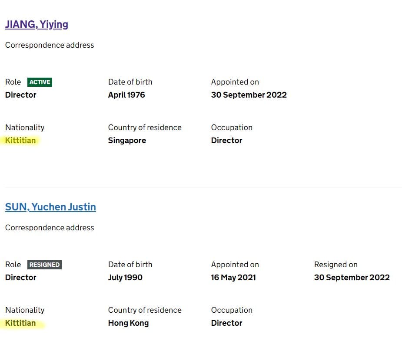Image resolution: width=402 pixels, height=347 pixels.
Task: Click Hong Kong country of residence value
Action: [x=128, y=323]
